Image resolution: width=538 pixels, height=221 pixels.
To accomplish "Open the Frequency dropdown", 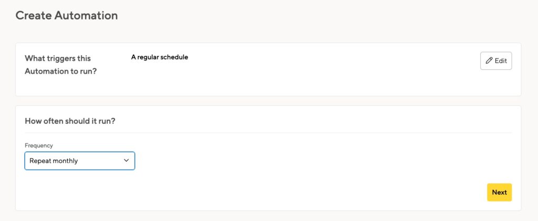I will point(80,161).
